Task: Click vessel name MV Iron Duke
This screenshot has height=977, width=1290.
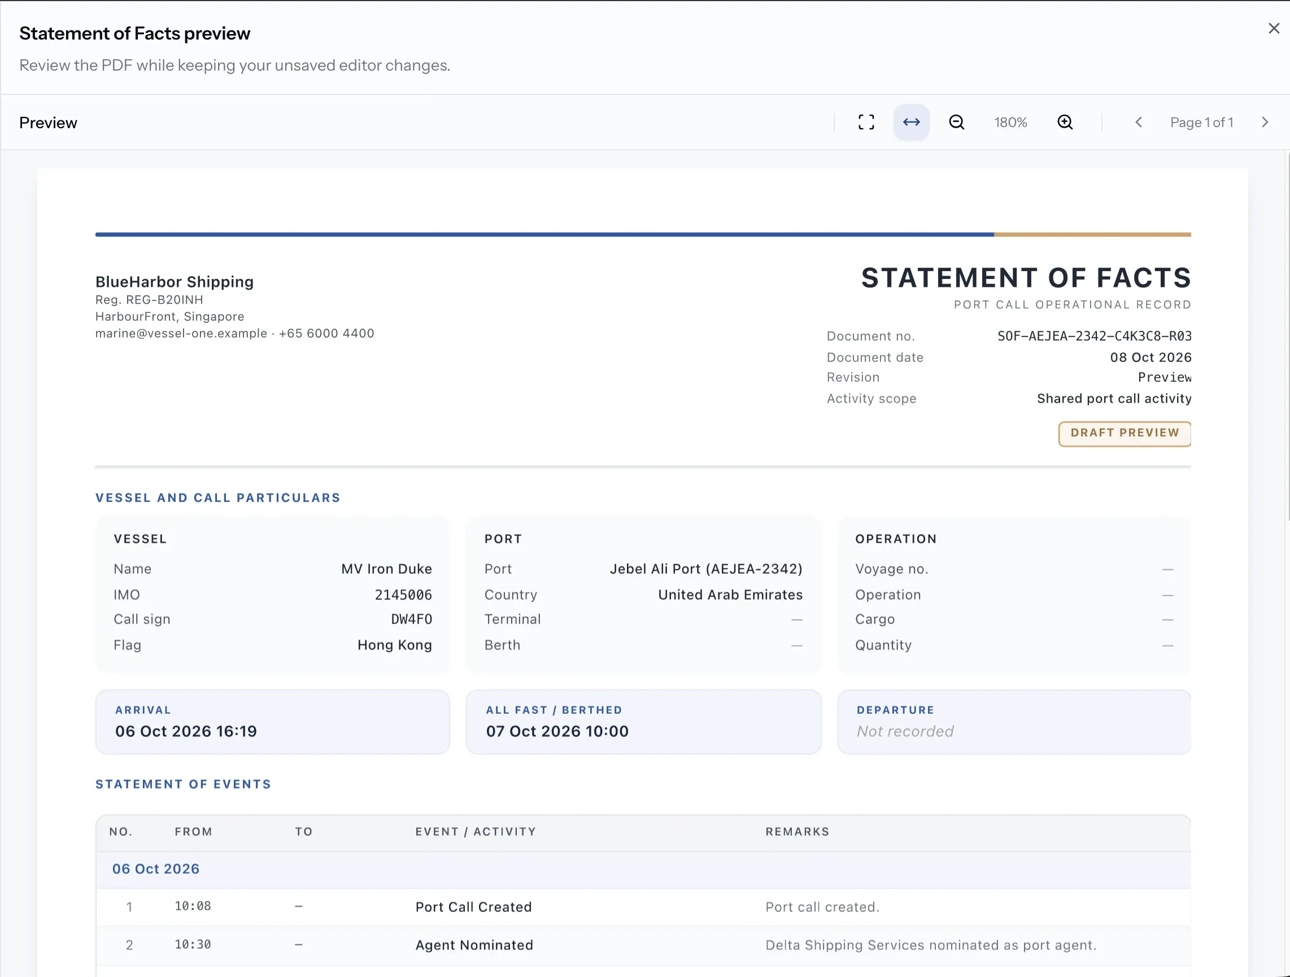Action: tap(386, 569)
